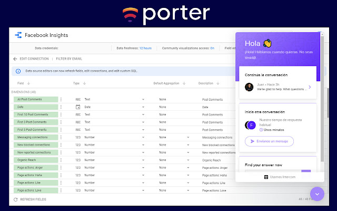This screenshot has height=211, width=337.
Task: Toggle Community visualizations access On link
Action: click(212, 48)
